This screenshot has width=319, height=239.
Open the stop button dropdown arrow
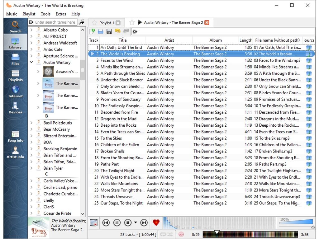pos(135,223)
